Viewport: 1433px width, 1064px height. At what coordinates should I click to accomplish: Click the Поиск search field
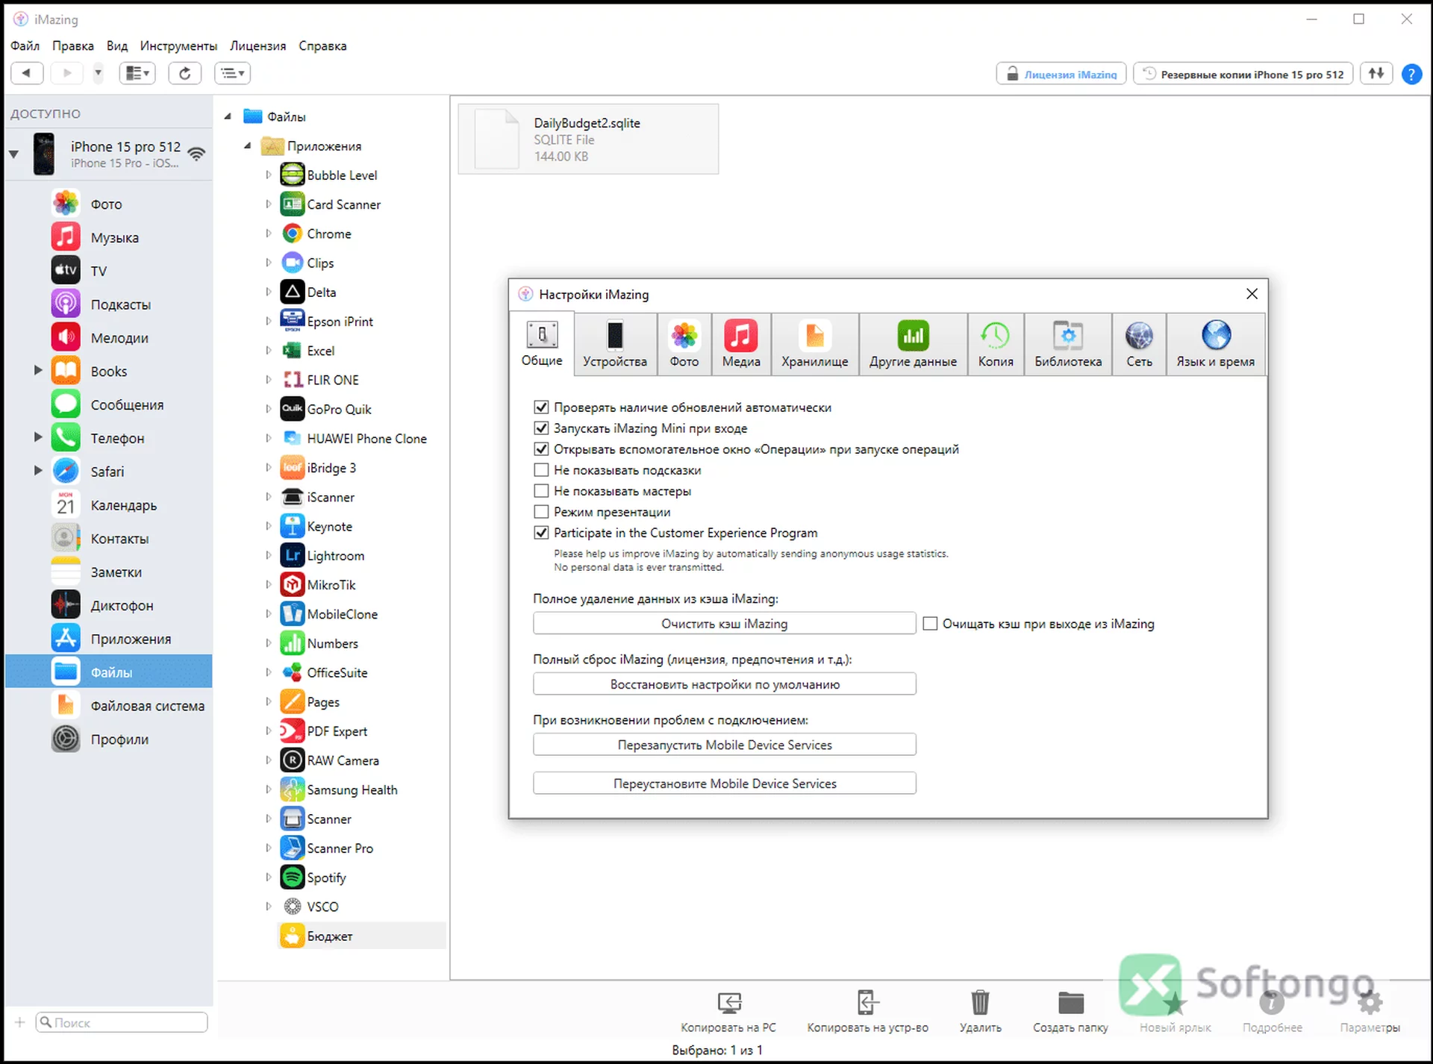pyautogui.click(x=122, y=1022)
